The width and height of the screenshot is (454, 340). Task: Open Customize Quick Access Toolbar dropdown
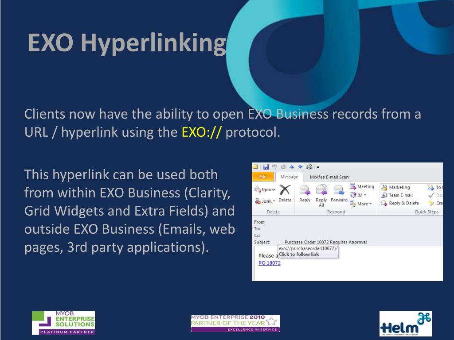point(317,167)
